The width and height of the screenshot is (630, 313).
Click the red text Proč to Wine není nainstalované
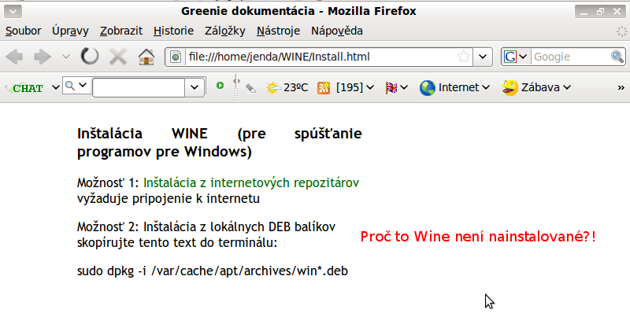point(478,237)
